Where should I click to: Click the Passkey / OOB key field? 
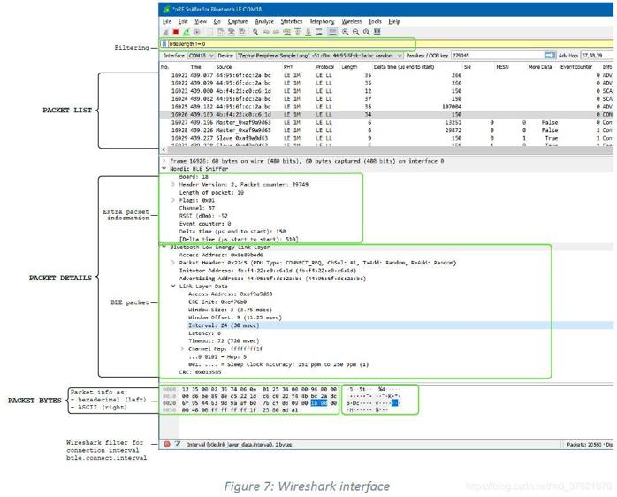click(497, 56)
